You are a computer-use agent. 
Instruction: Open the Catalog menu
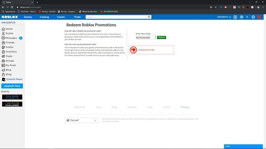(x=44, y=17)
